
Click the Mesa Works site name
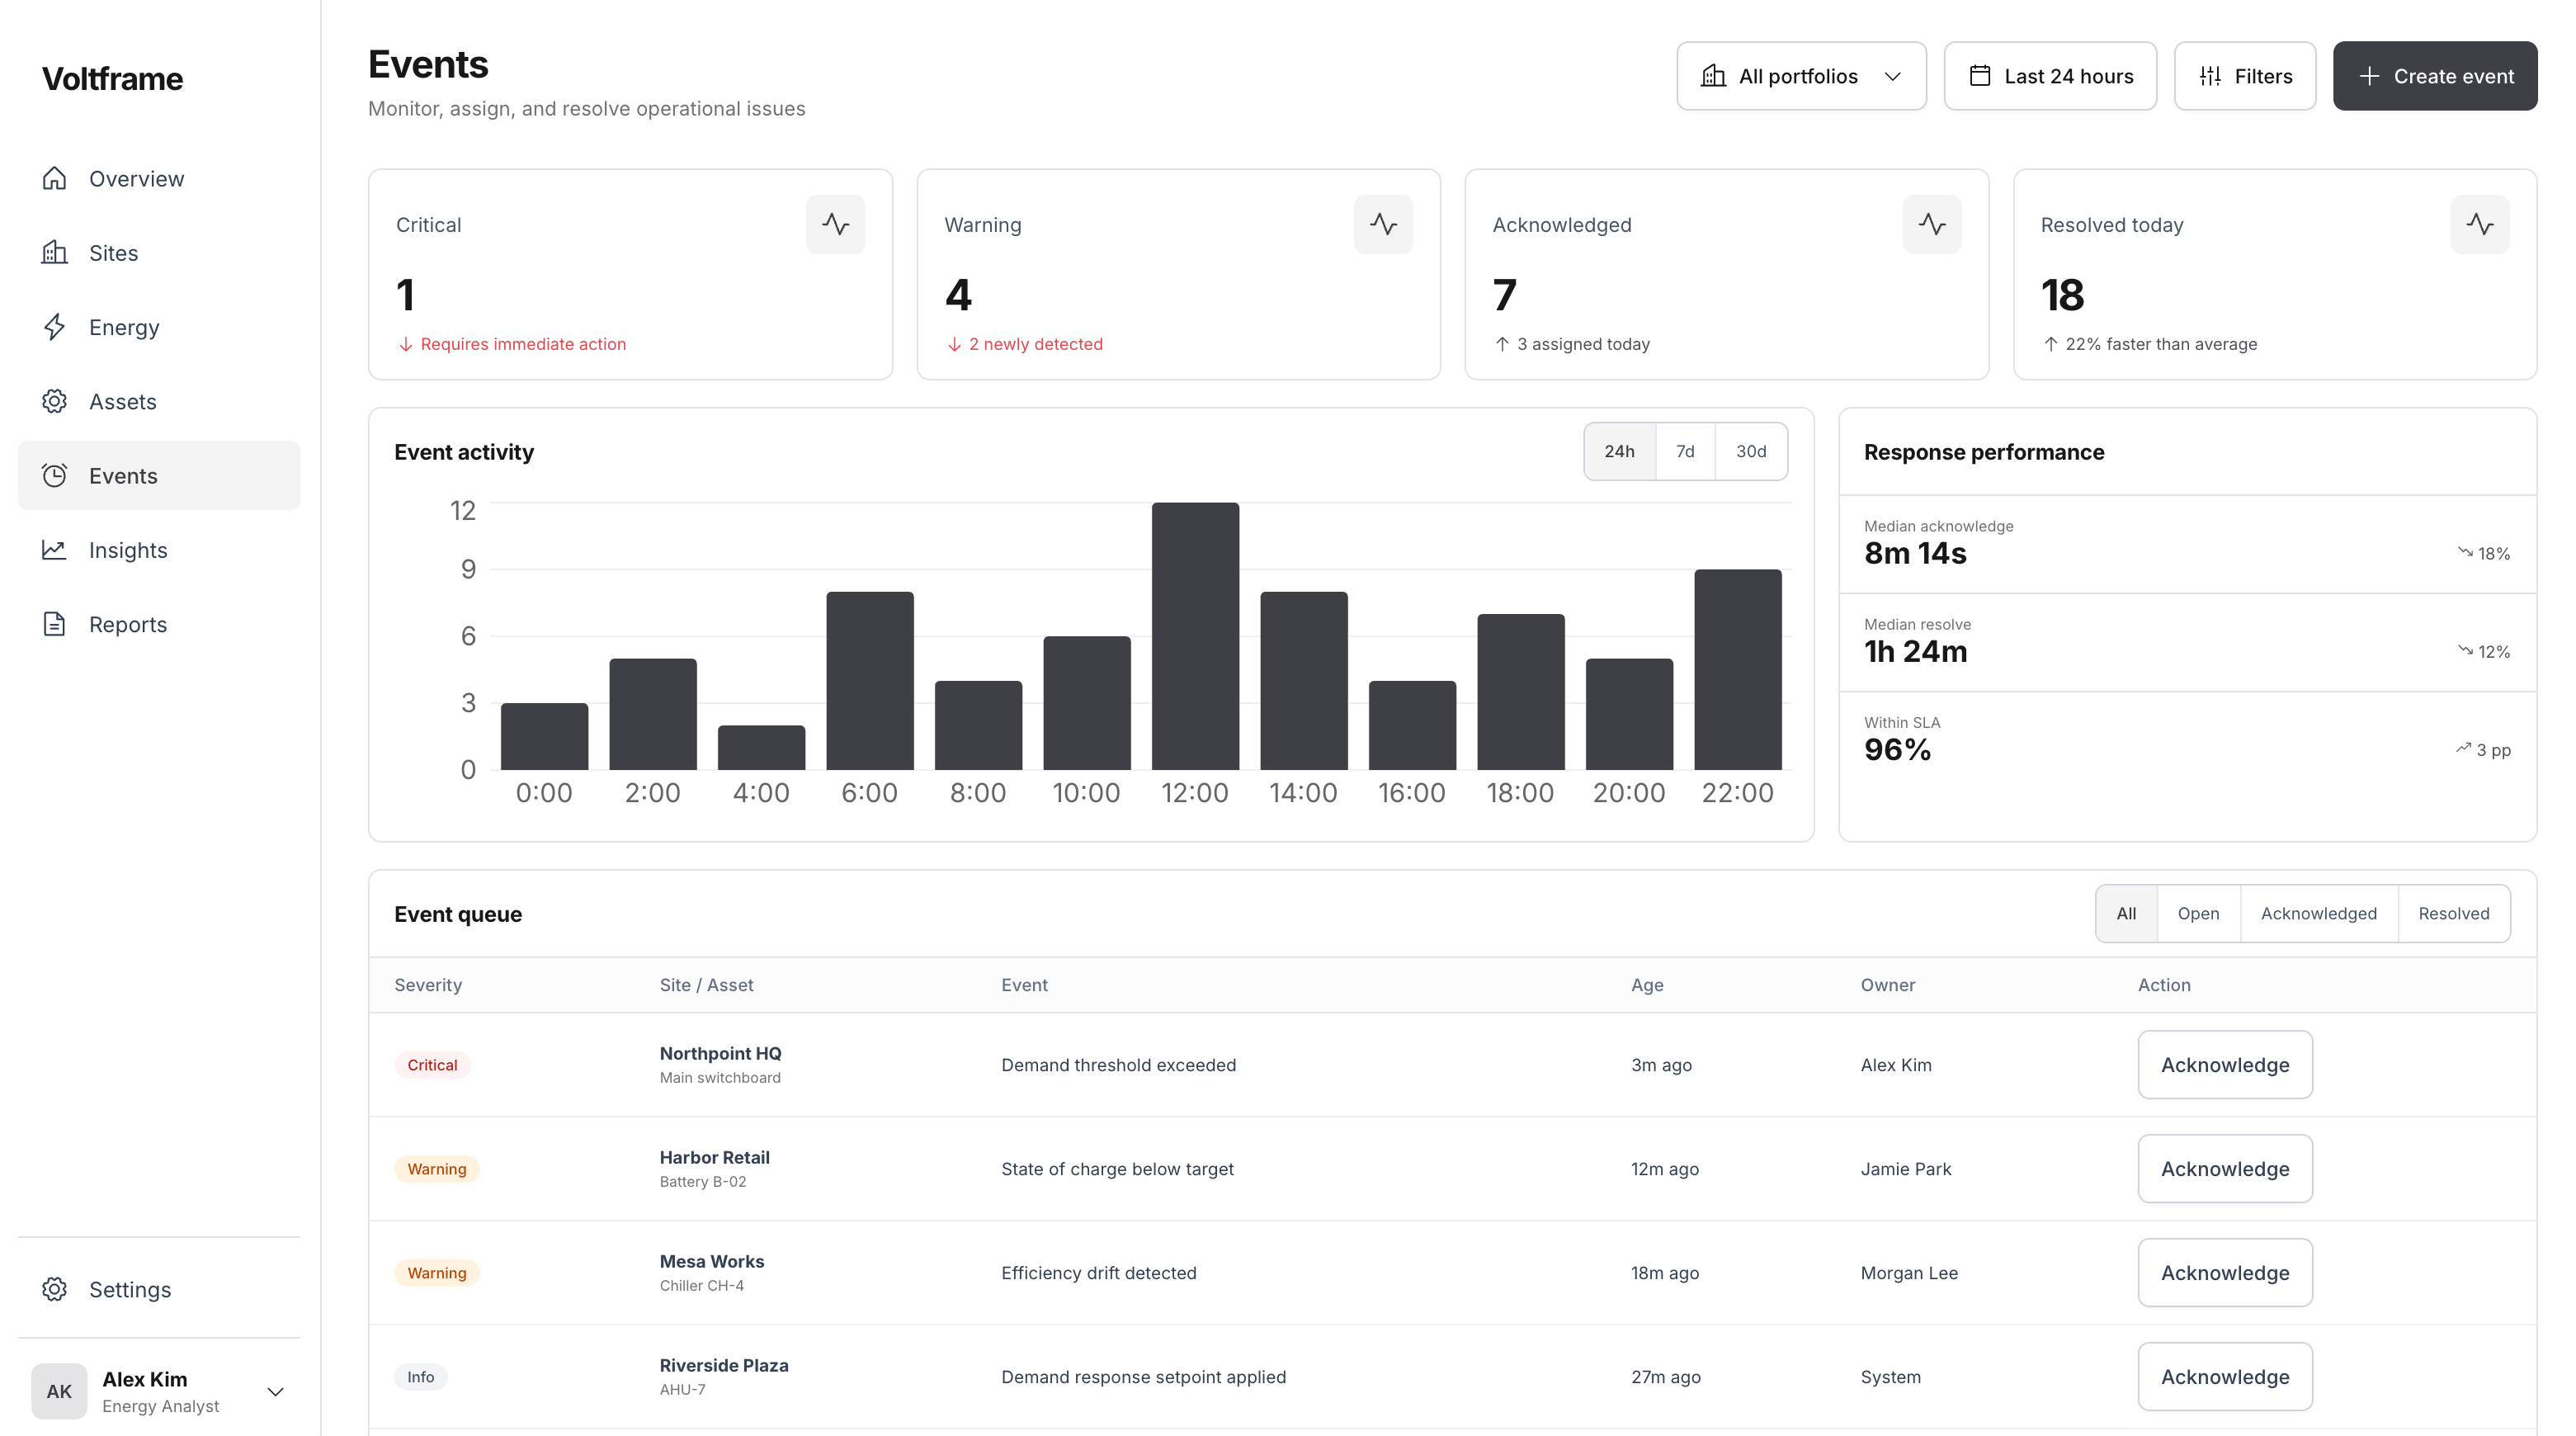point(711,1261)
